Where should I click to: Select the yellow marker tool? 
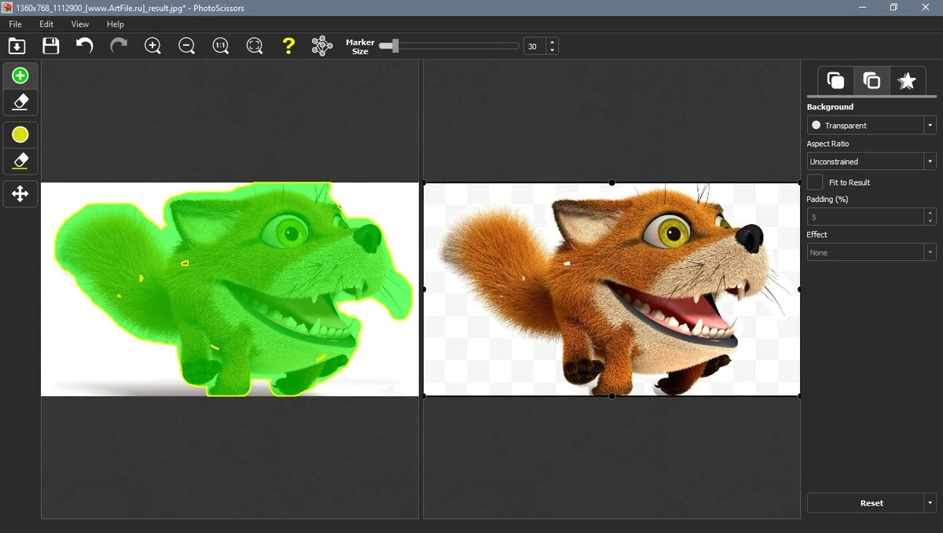(x=20, y=134)
